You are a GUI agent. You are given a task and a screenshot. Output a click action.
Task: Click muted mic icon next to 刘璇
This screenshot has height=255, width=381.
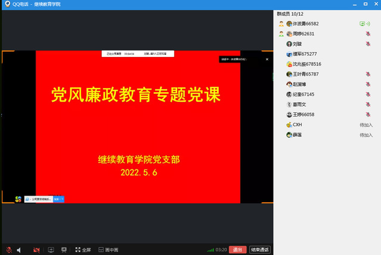point(368,44)
